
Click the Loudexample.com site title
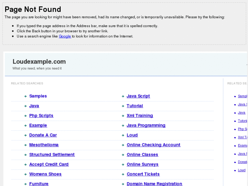coord(39,62)
